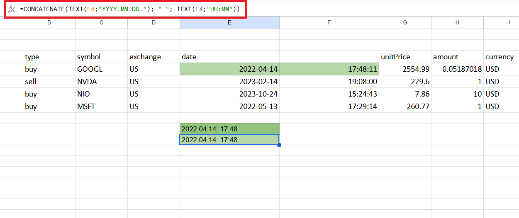Select the column F header
This screenshot has width=519, height=218.
click(x=329, y=23)
